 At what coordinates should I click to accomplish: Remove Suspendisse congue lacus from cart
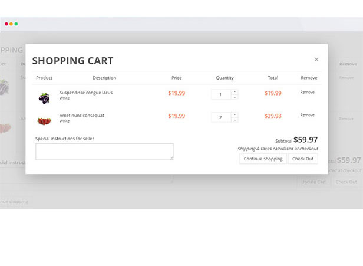[x=307, y=92]
